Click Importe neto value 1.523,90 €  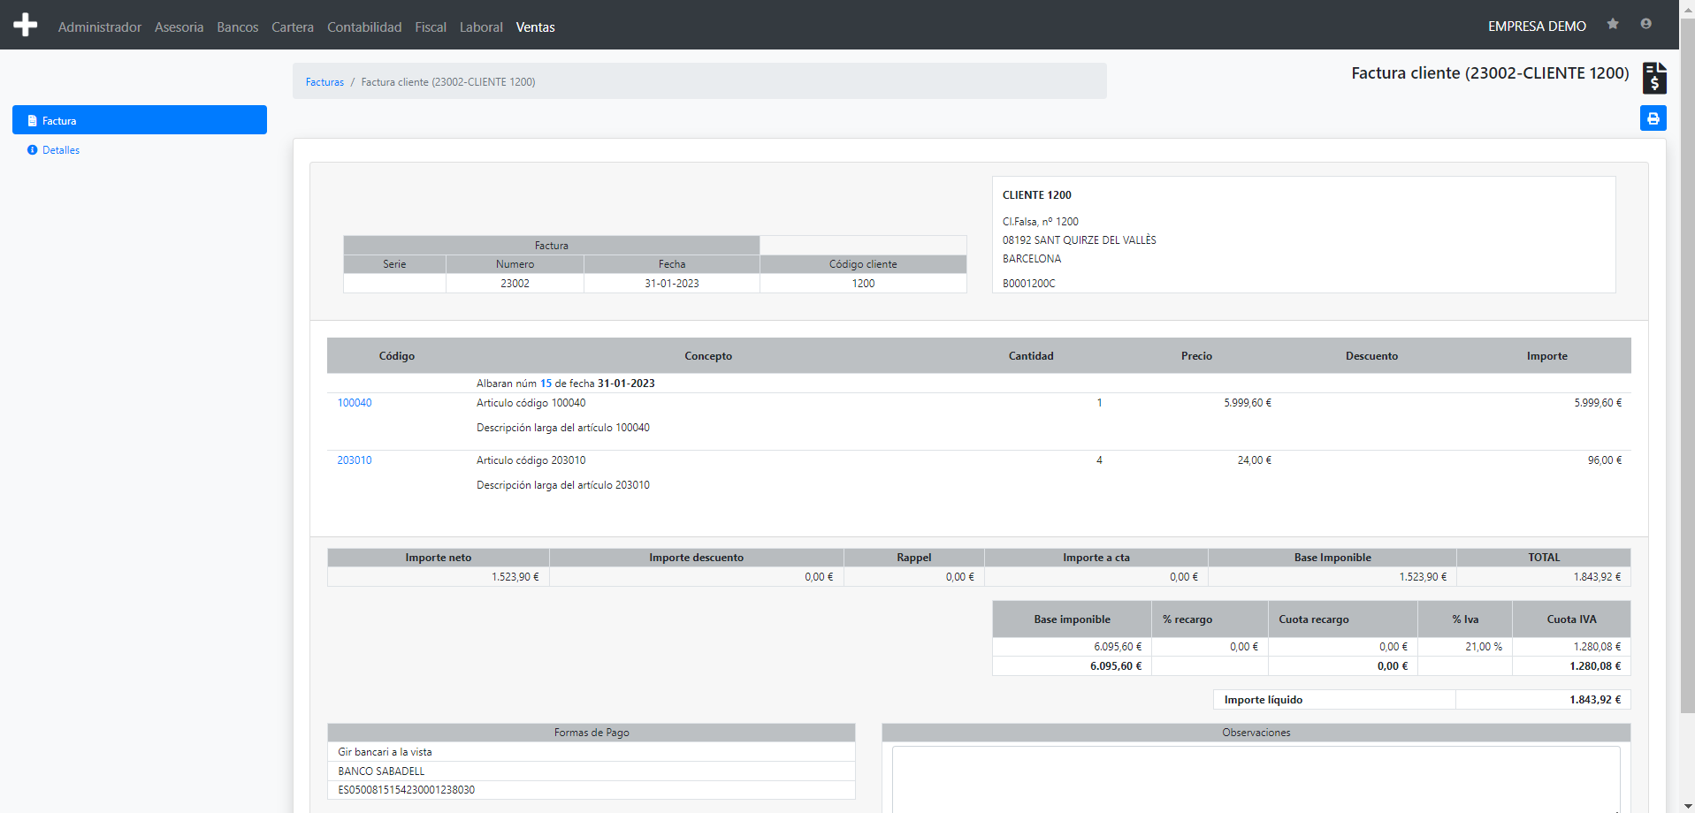(515, 577)
